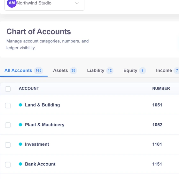Screen dimensions: 179x179
Task: Switch to the Assets tab
Action: point(65,70)
